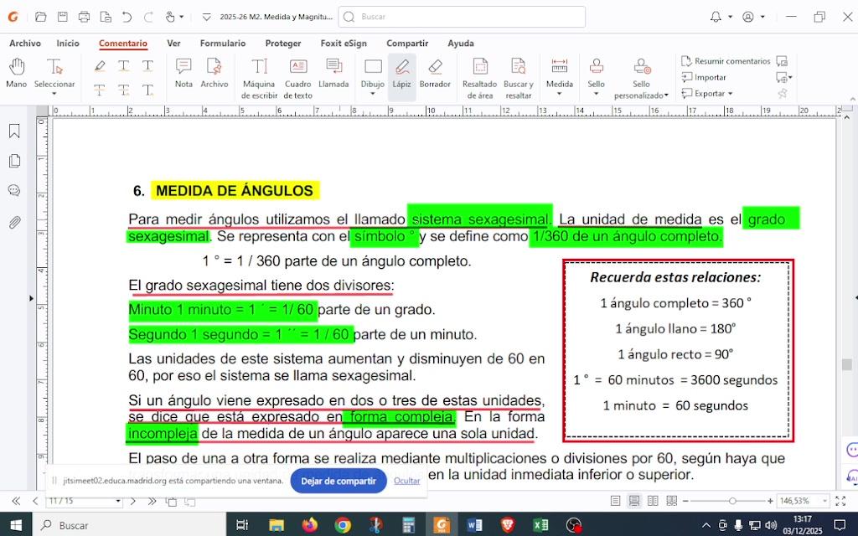Screen dimensions: 858x536
Task: Choose the Borrador eraser tool
Action: point(435,74)
